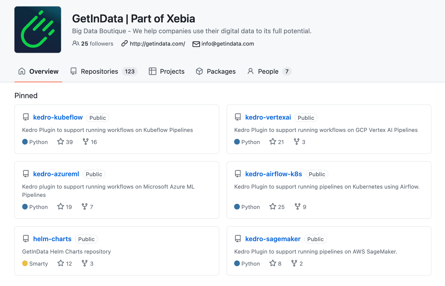
Task: Click the Packages box icon
Action: (x=199, y=71)
